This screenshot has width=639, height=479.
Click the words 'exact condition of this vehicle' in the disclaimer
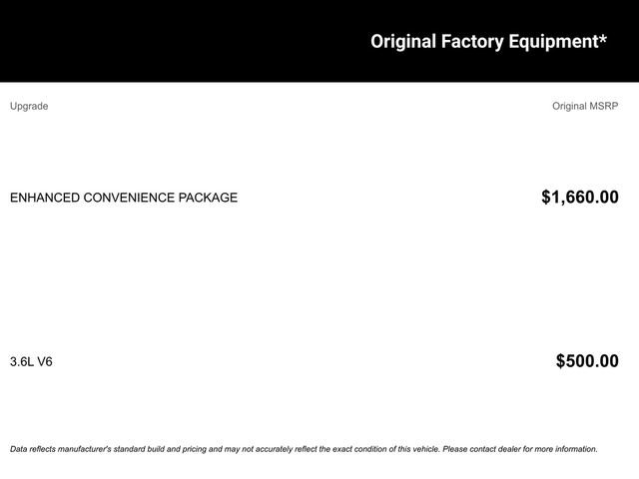386,449
